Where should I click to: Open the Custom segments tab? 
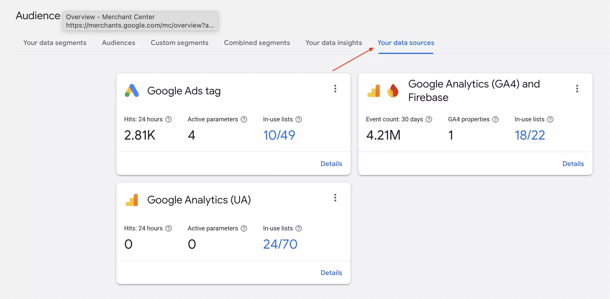[x=179, y=43]
